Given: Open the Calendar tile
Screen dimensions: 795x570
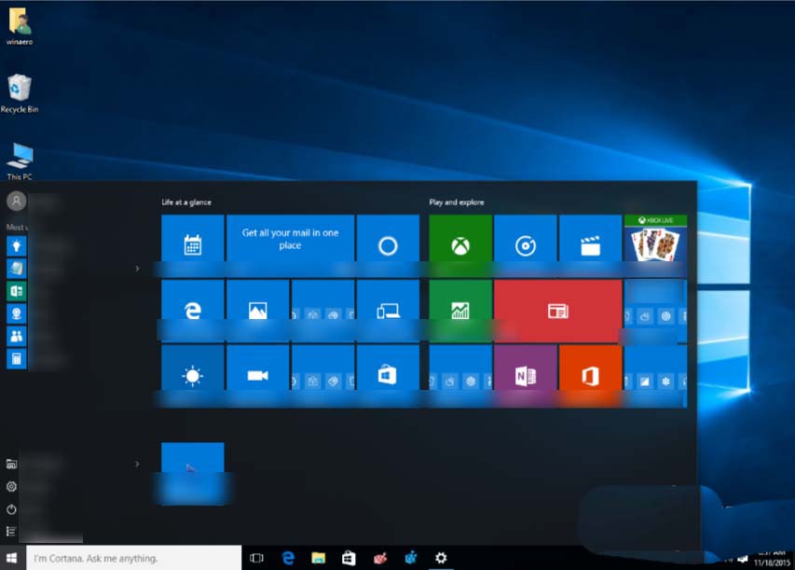Looking at the screenshot, I should point(193,245).
